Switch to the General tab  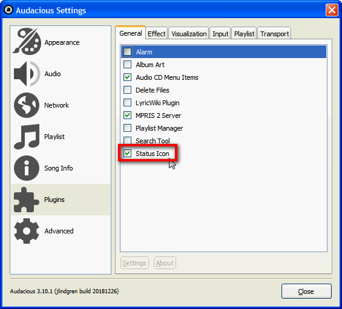tap(130, 33)
